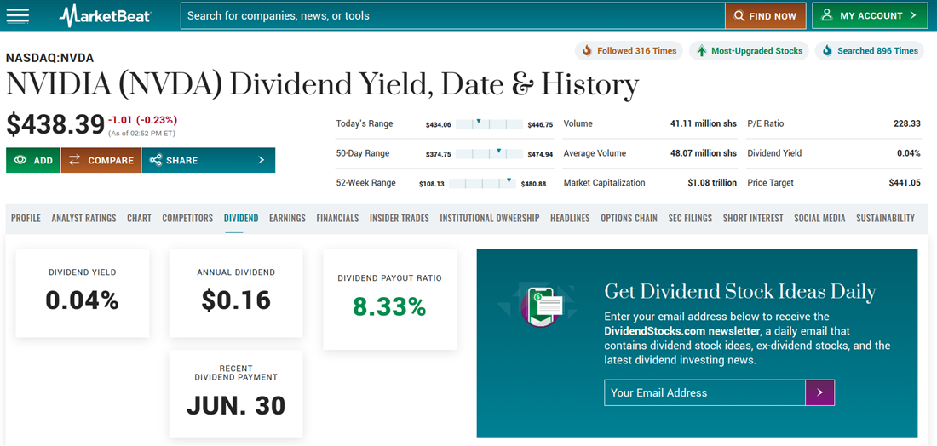This screenshot has height=446, width=937.
Task: Click the Get Dividend Stock Ideas Daily heading
Action: 739,292
